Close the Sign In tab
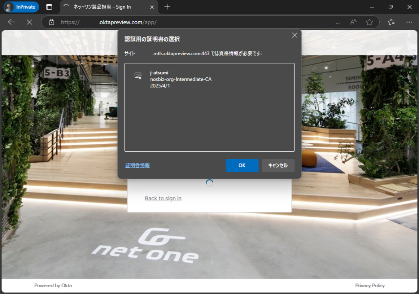Viewport: 419px width, 294px height. 152,7
